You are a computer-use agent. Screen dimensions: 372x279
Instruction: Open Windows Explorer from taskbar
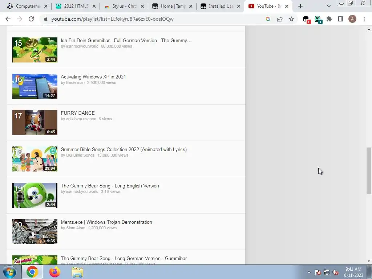(77, 272)
